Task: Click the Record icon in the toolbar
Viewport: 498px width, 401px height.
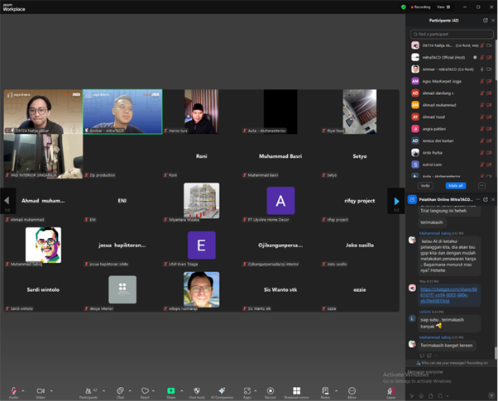Action: 271,390
